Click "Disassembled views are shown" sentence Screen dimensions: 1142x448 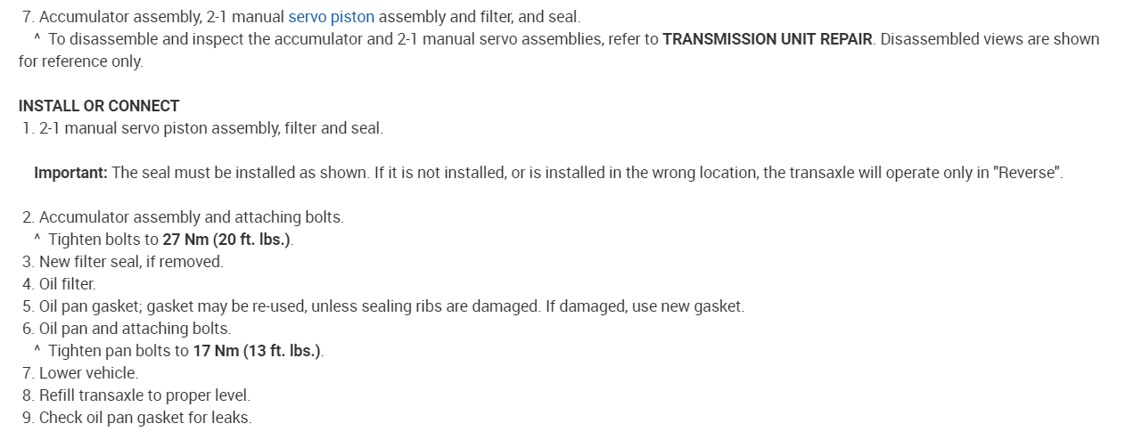pos(990,39)
